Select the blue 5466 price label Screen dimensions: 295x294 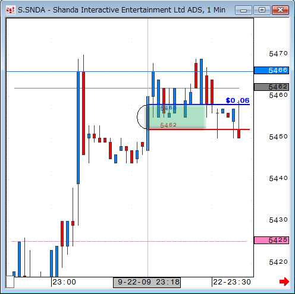[271, 70]
